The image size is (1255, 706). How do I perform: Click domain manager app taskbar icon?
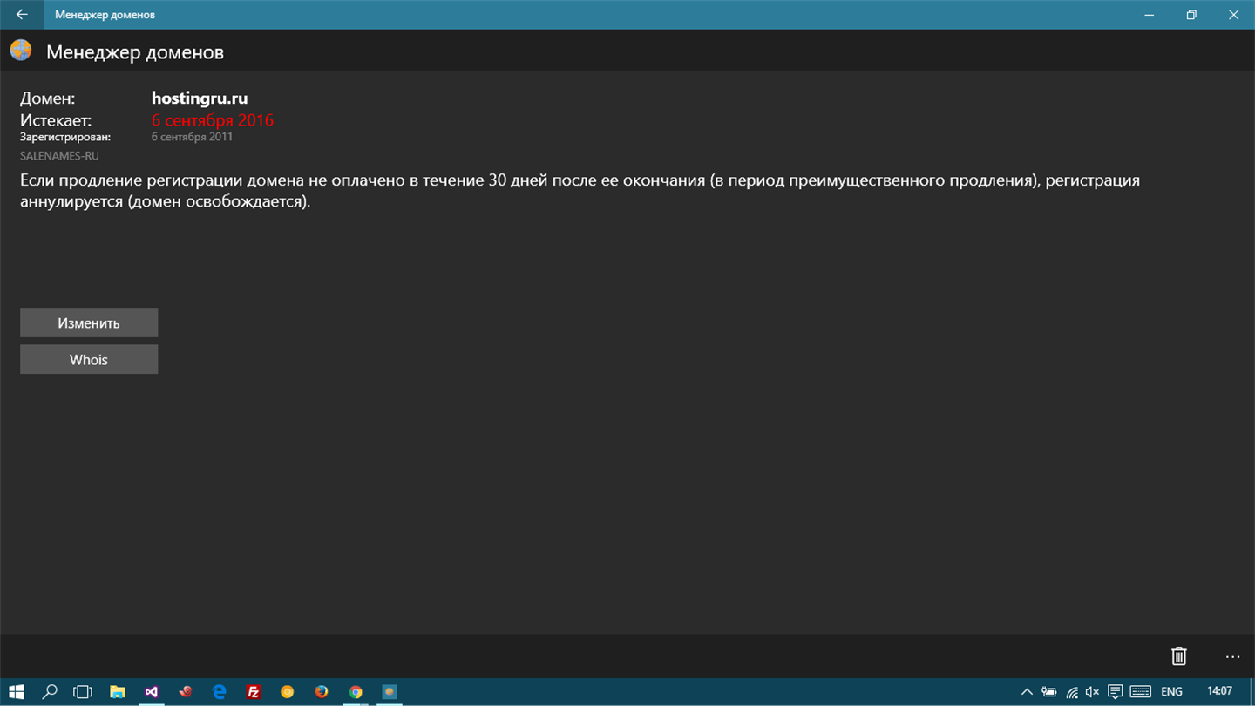tap(390, 692)
